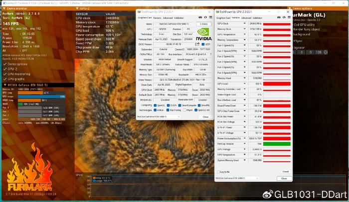The width and height of the screenshot is (349, 202).
Task: Open the hamburger menu in GPU-Z Graphics Card window
Action: click(x=210, y=17)
